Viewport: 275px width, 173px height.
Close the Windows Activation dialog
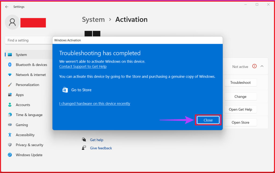pos(208,120)
